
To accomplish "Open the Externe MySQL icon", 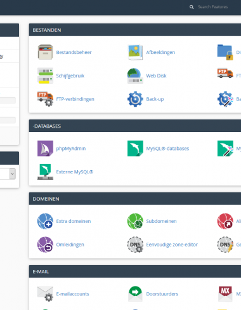I will point(45,172).
